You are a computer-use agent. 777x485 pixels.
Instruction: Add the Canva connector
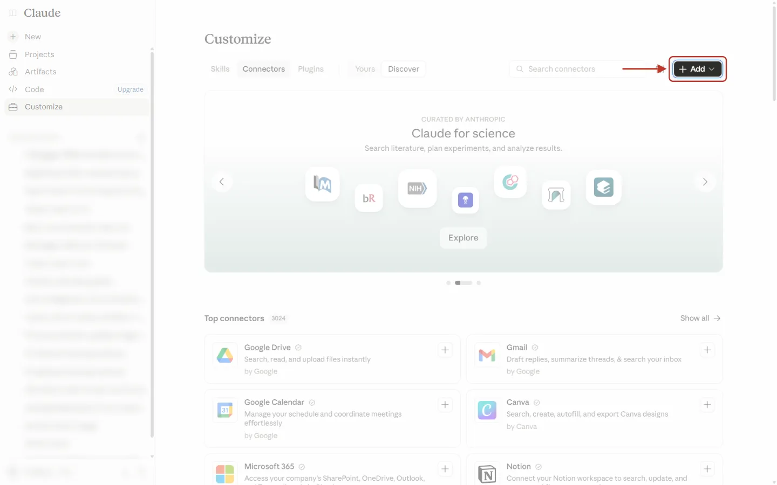(x=707, y=405)
